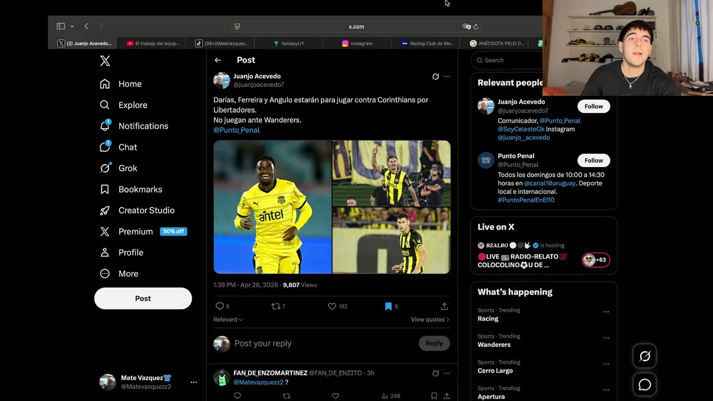Open the Mate Vazquez account menu dots

(194, 382)
